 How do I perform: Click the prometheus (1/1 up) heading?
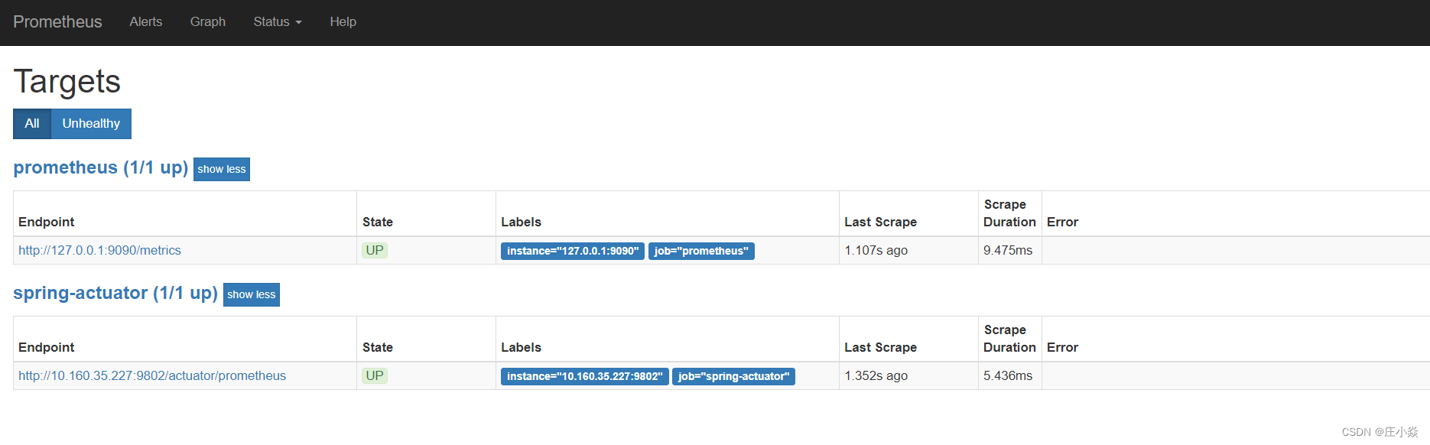[101, 167]
